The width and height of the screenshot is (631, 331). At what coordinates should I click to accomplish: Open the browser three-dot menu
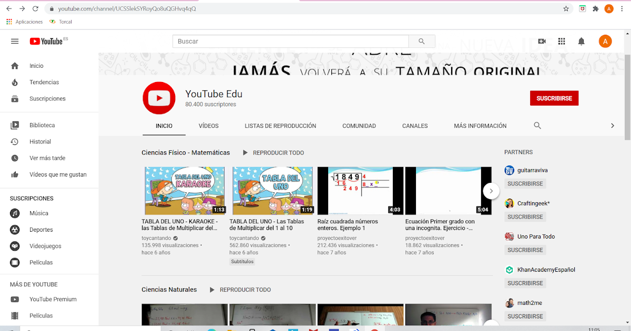(622, 8)
